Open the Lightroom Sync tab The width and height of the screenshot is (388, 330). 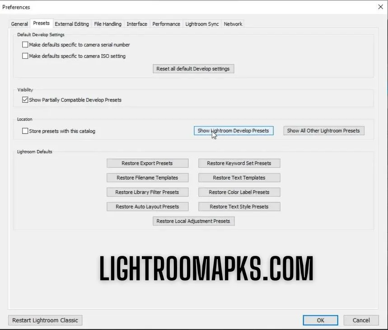click(x=202, y=24)
